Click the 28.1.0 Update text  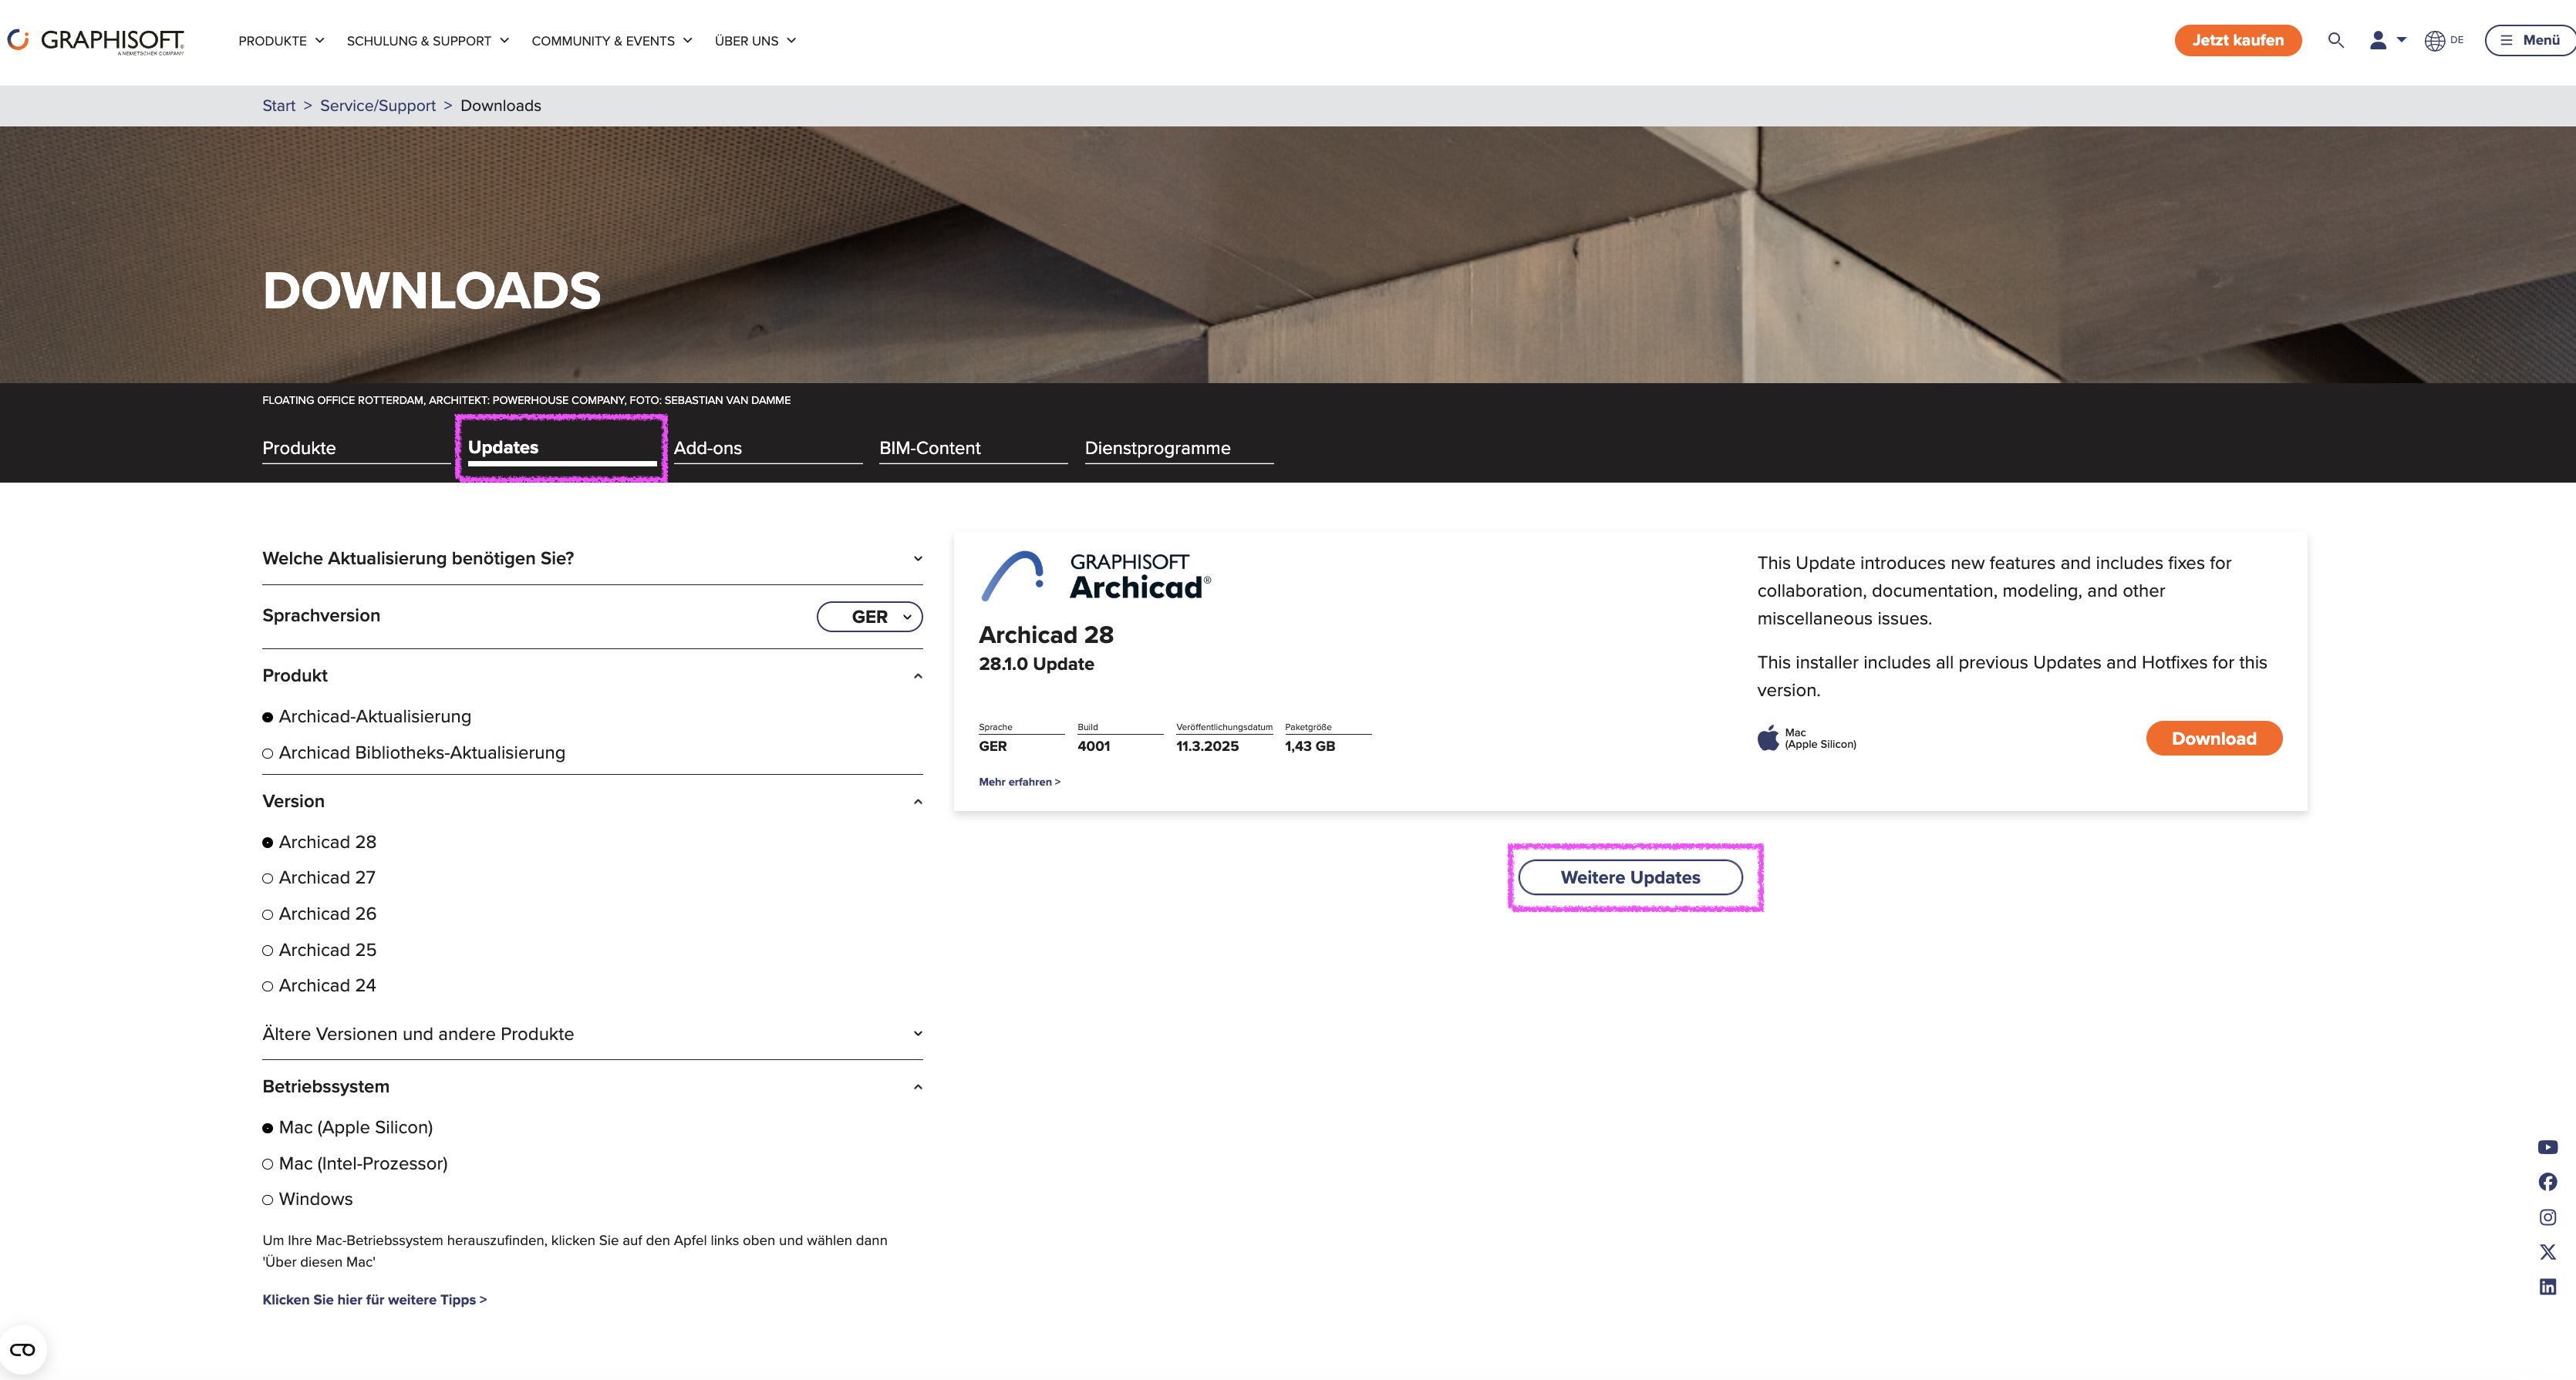1036,665
